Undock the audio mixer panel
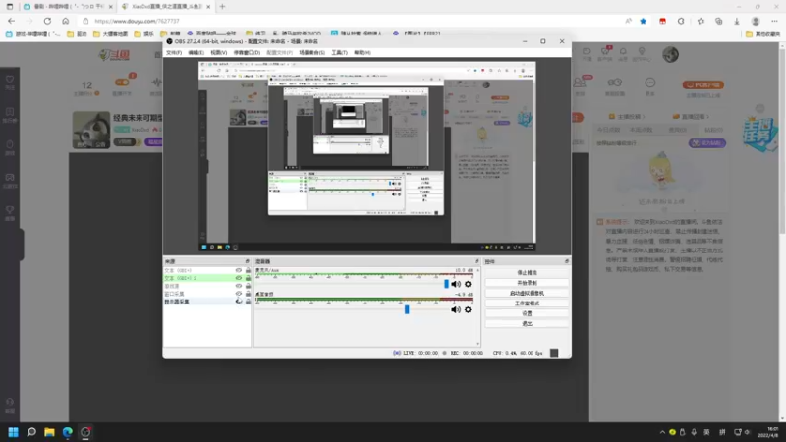786x442 pixels. pyautogui.click(x=477, y=261)
